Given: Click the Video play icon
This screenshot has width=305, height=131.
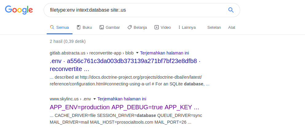Looking at the screenshot, I should [x=157, y=27].
